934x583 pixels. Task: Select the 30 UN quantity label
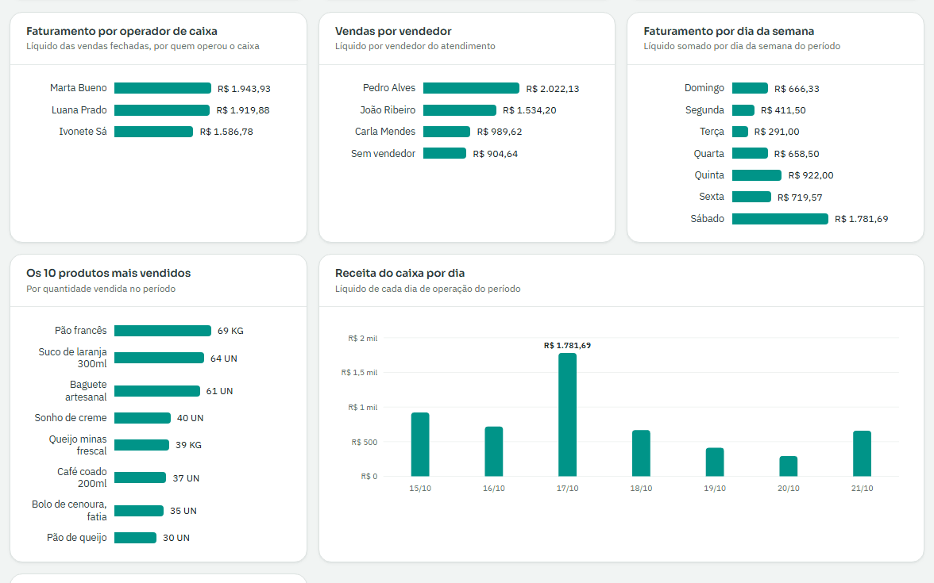(176, 538)
